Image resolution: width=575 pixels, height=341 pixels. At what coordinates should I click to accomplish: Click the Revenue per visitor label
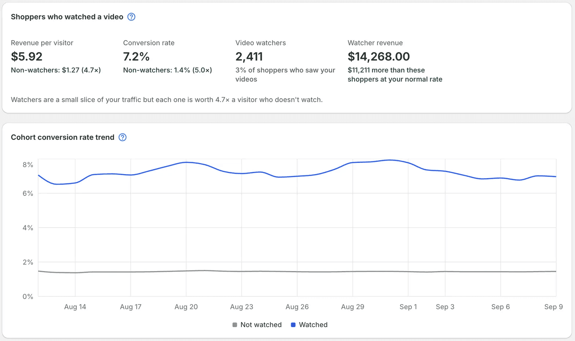[x=42, y=43]
